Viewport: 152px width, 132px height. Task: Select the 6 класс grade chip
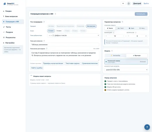point(59,31)
